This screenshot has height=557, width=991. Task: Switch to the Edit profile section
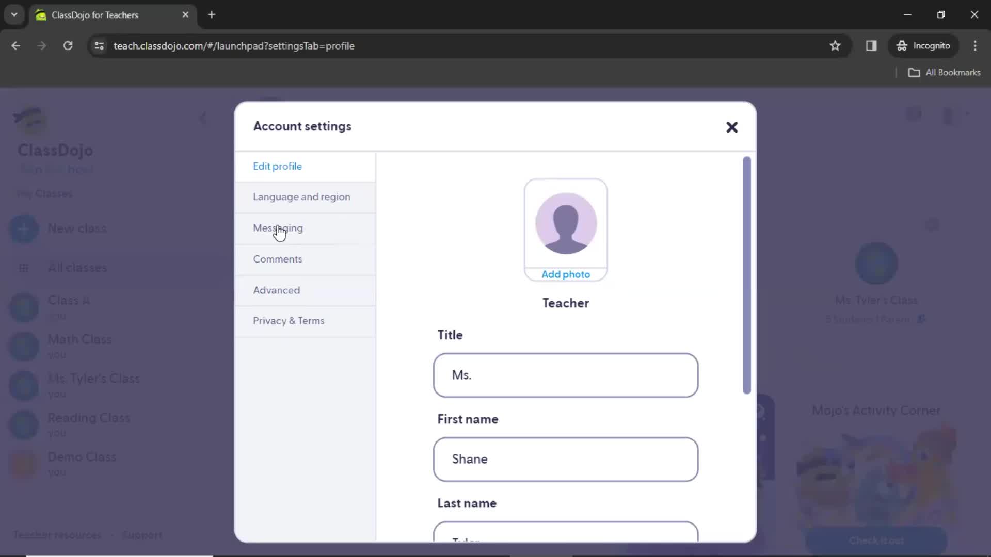point(277,166)
